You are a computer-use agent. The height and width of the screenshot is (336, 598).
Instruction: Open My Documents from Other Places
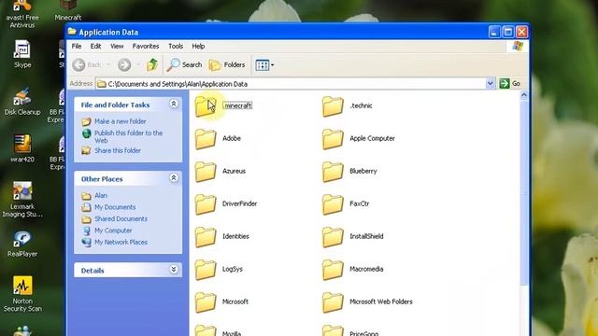coord(115,207)
